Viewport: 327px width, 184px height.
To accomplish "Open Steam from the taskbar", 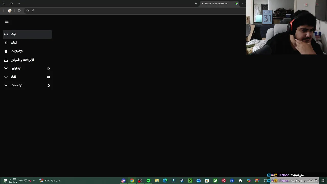I will 182,181.
